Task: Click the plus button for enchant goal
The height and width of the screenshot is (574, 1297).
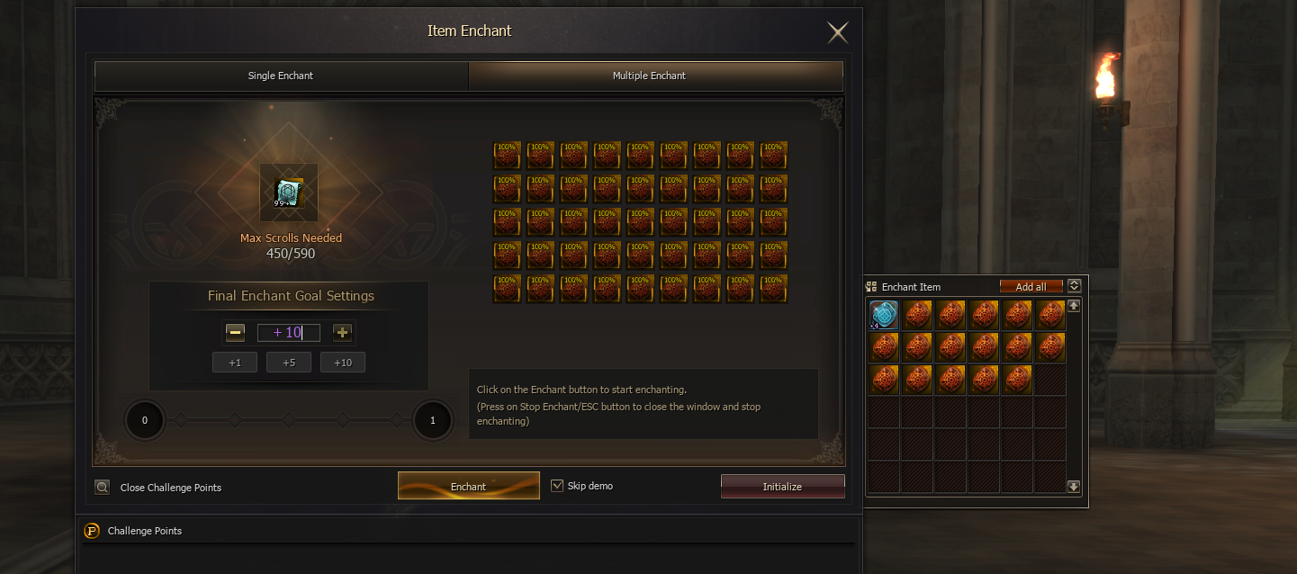Action: [342, 333]
